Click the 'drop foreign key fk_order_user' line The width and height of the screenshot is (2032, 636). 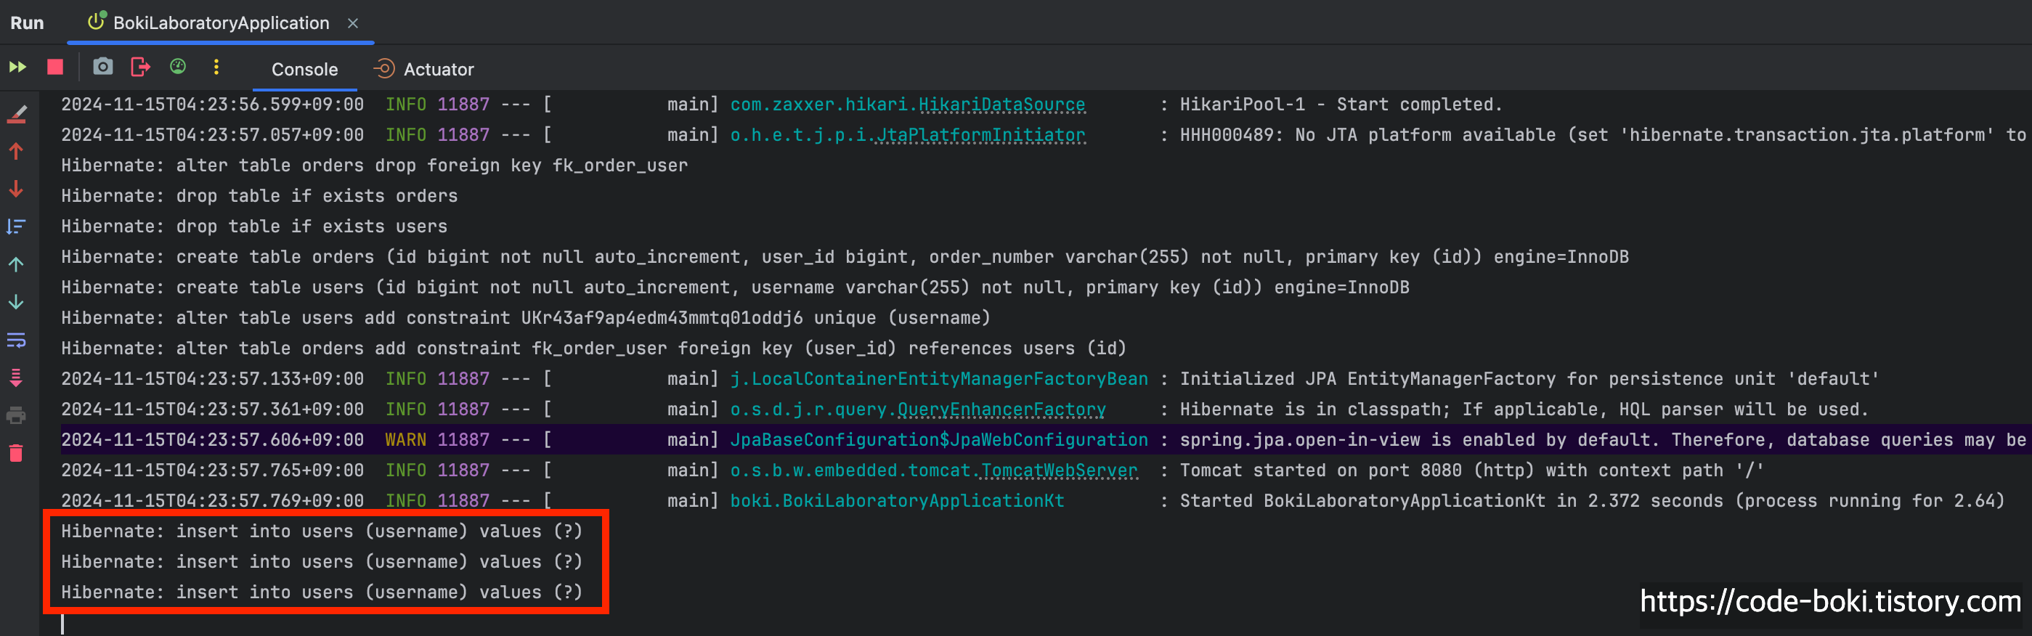pos(374,166)
